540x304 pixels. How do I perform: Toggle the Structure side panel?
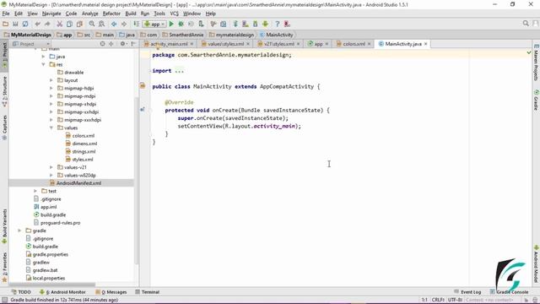pos(4,91)
